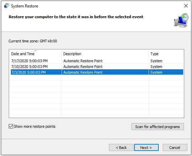Click the Show more restore points label

[x=35, y=126]
